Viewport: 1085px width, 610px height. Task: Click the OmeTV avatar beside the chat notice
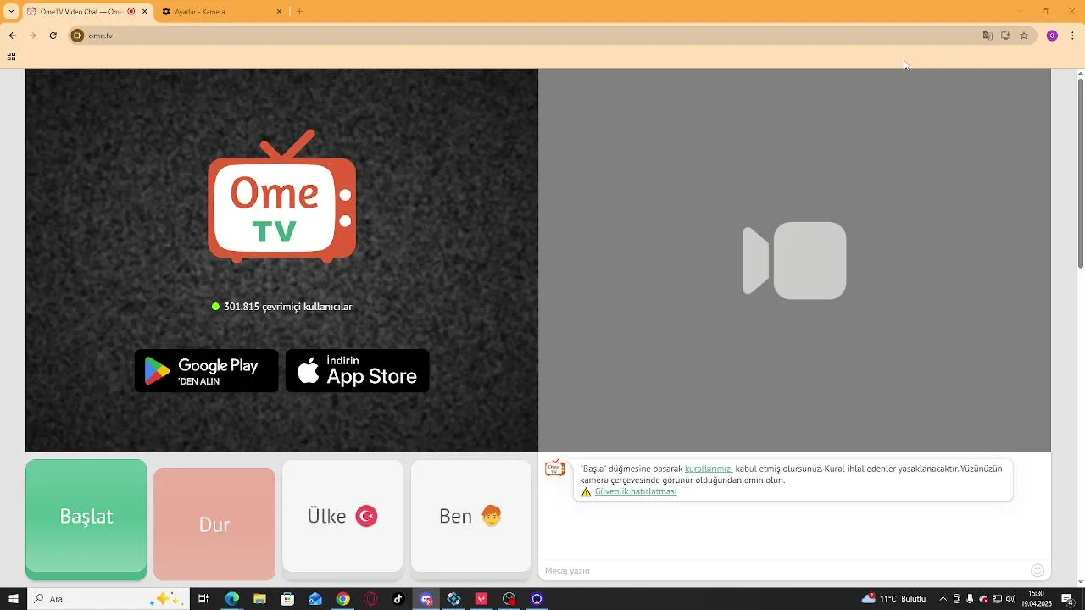pos(554,468)
